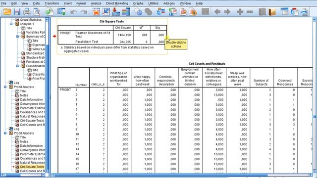Open the Direct Marketing menu
This screenshot has height=178, width=317.
pos(117,3)
